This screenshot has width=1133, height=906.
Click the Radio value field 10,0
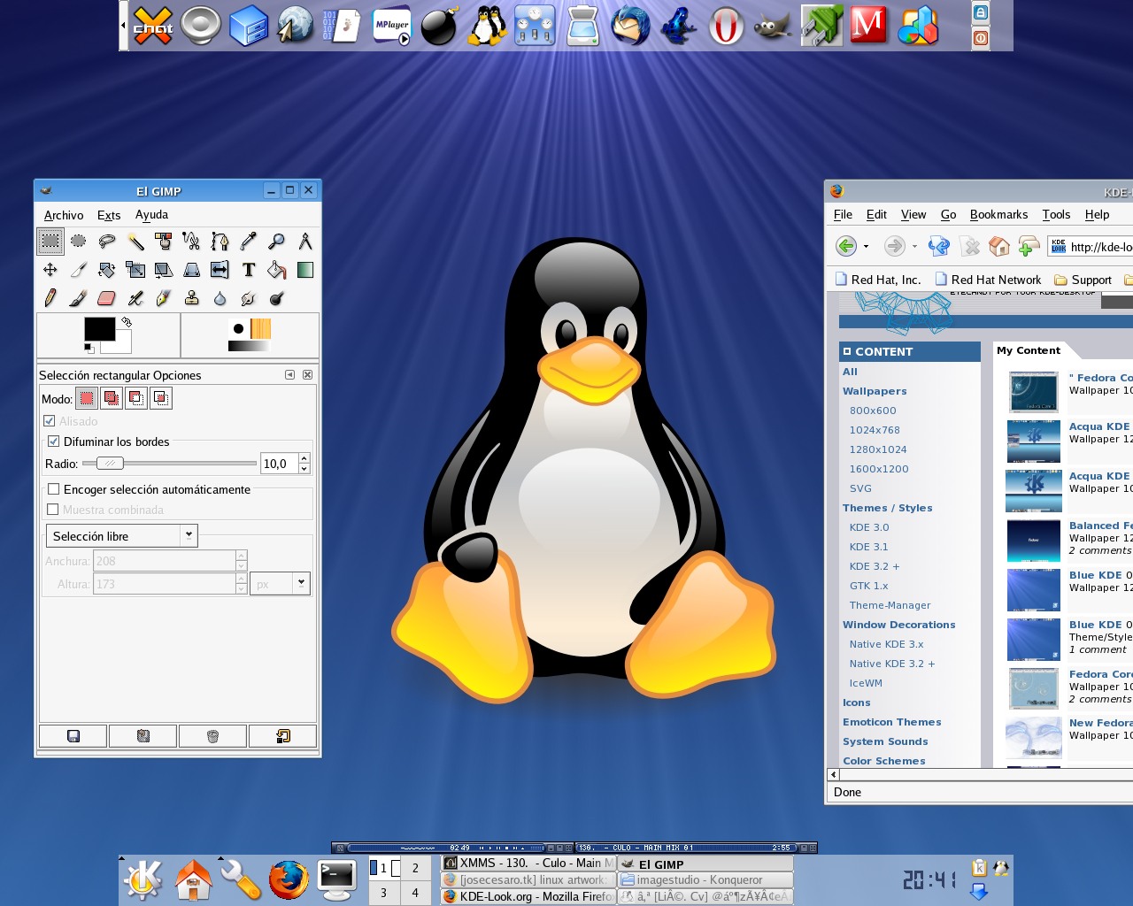click(280, 463)
